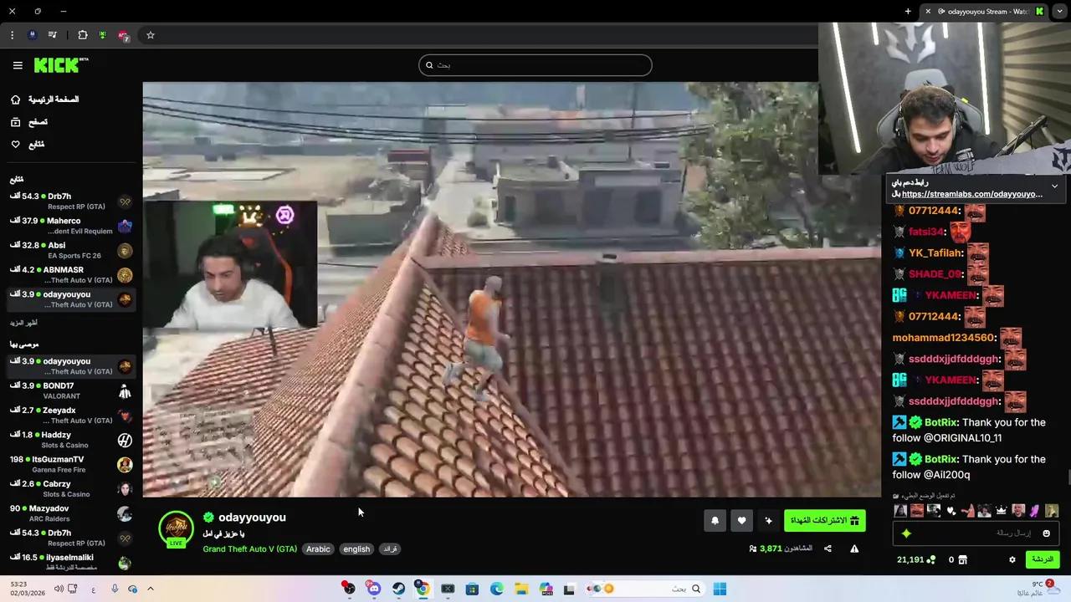Screen dimensions: 1071x602
Task: Open the chat settings gear
Action: tap(1012, 559)
